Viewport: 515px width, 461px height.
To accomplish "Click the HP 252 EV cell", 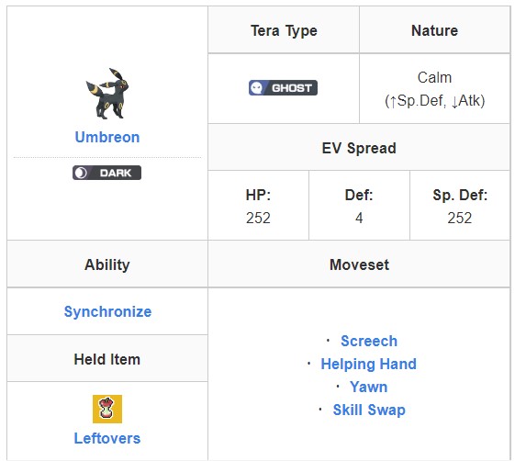I will [259, 206].
